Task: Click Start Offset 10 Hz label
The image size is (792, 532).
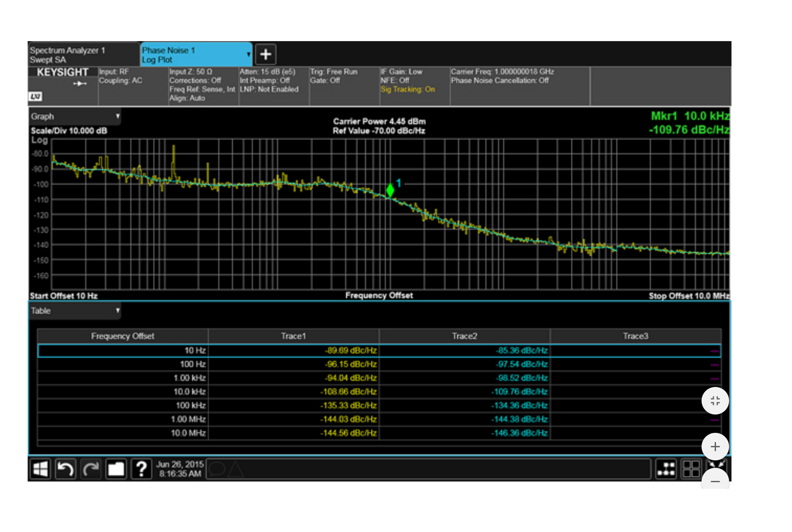Action: tap(64, 296)
